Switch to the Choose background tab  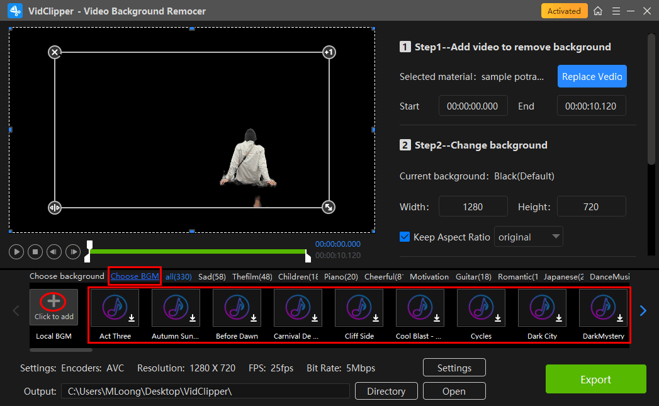67,276
